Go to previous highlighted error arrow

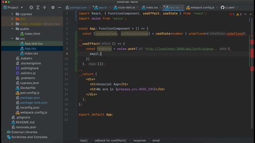click(245, 14)
